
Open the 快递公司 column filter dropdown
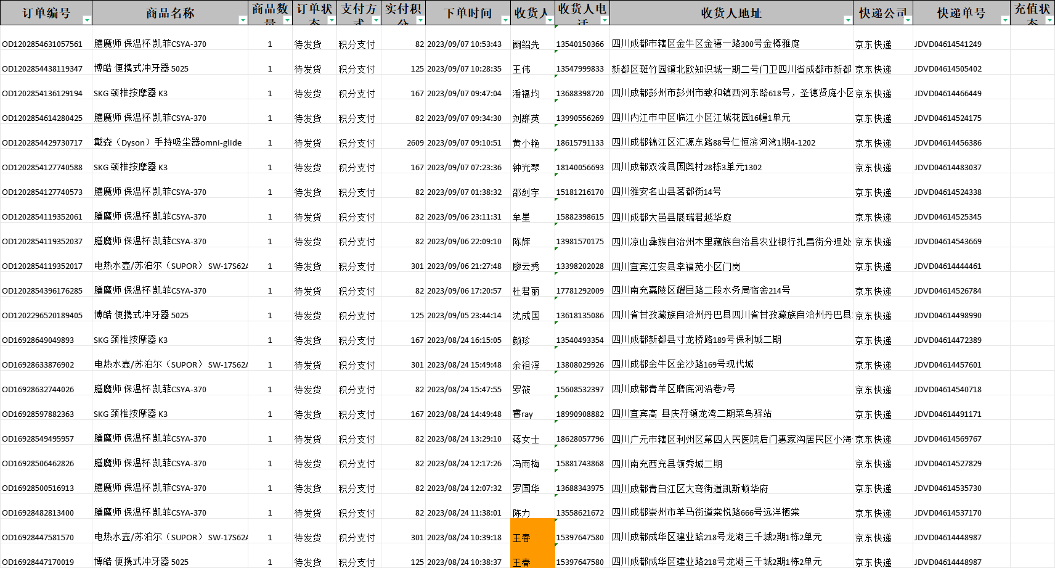[x=908, y=20]
